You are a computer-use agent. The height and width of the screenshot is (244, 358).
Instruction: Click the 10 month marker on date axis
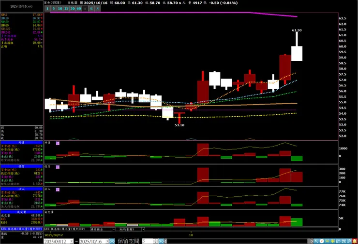coord(191,235)
